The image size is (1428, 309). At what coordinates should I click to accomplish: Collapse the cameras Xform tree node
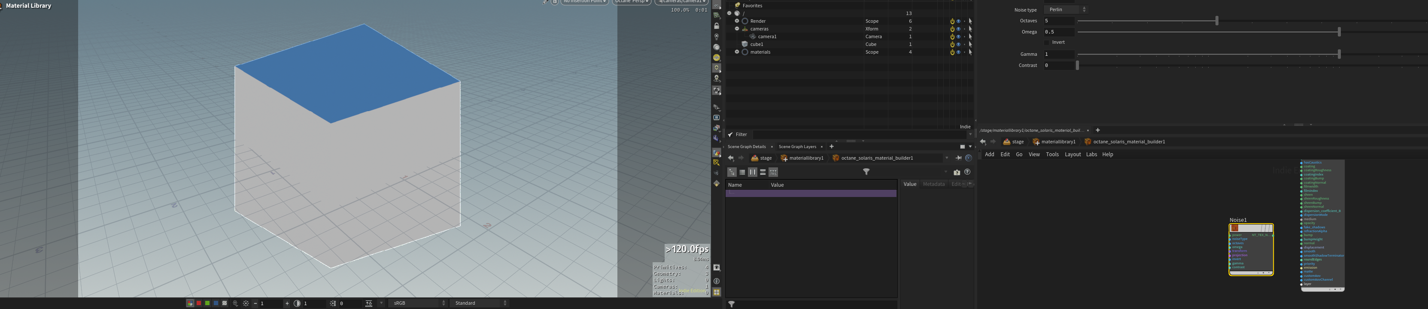point(737,29)
